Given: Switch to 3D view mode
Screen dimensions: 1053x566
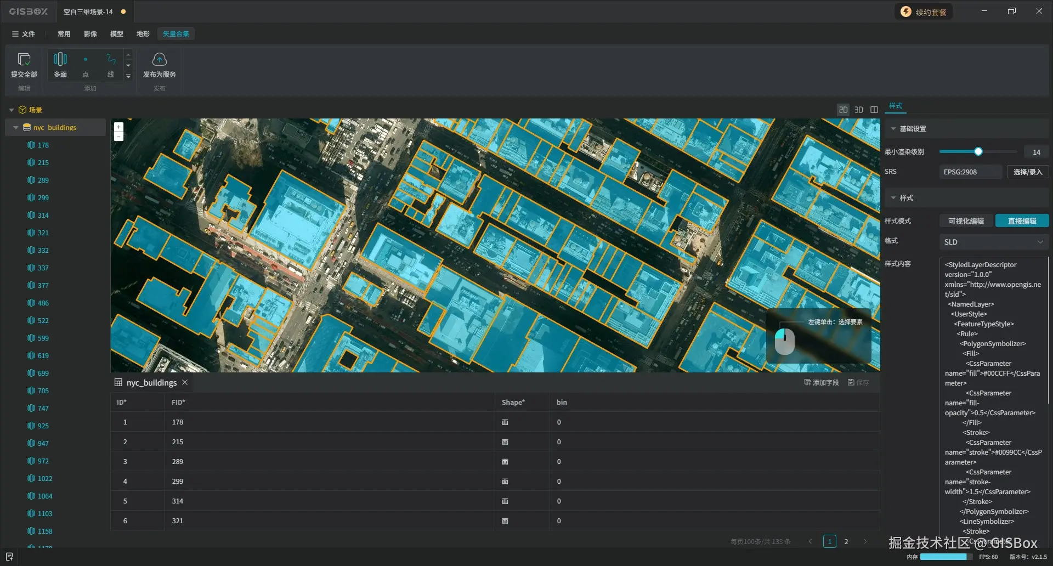Looking at the screenshot, I should click(859, 110).
